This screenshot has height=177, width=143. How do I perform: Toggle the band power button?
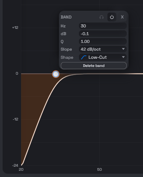pos(112,17)
